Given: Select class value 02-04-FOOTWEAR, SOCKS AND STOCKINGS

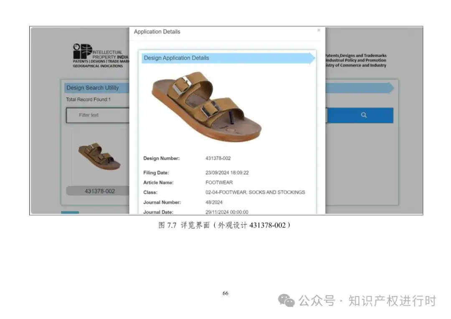Looking at the screenshot, I should pyautogui.click(x=255, y=192).
